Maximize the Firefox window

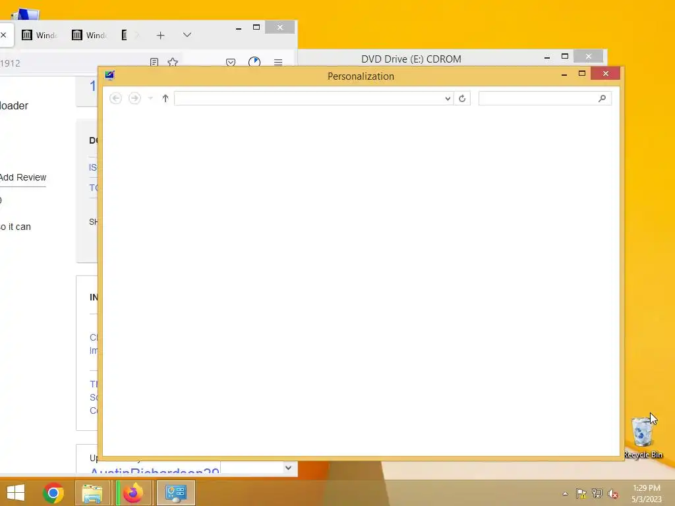[x=256, y=27]
